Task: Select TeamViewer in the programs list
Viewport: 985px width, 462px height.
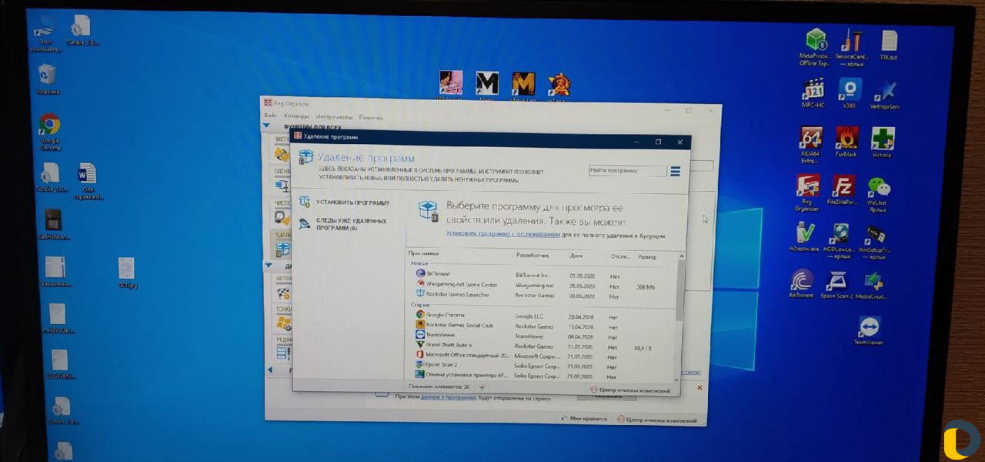Action: (x=542, y=336)
